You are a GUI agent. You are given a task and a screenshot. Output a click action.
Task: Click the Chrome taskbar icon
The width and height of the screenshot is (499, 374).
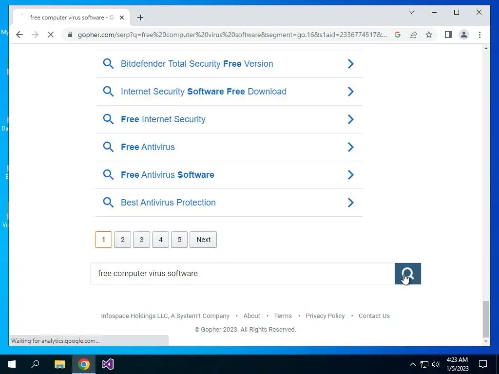84,364
